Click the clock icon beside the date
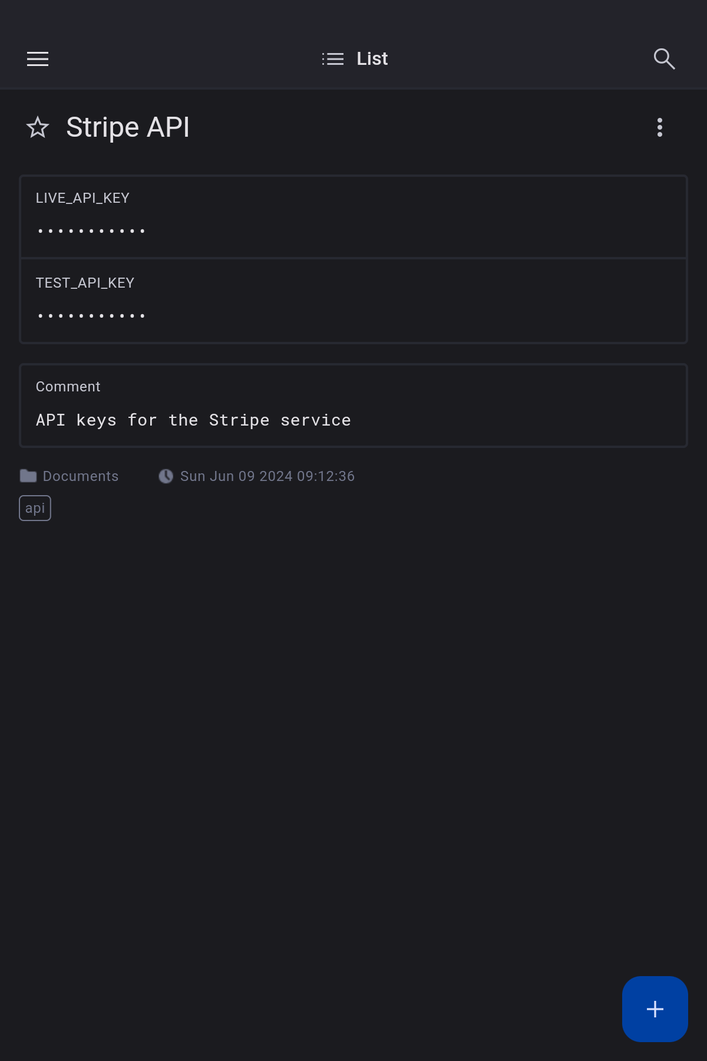Image resolution: width=707 pixels, height=1061 pixels. point(166,476)
